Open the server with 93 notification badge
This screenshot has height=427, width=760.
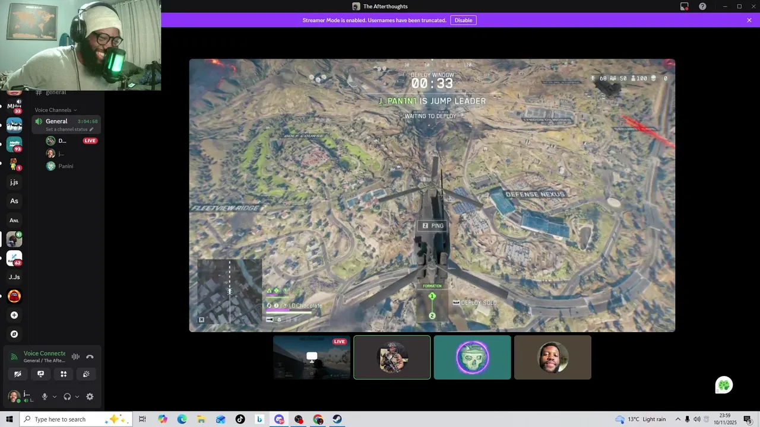click(x=14, y=144)
